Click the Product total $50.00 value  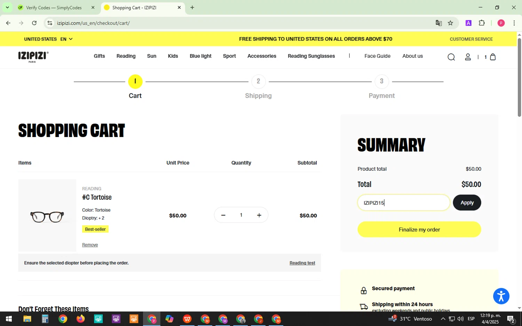[x=473, y=169]
